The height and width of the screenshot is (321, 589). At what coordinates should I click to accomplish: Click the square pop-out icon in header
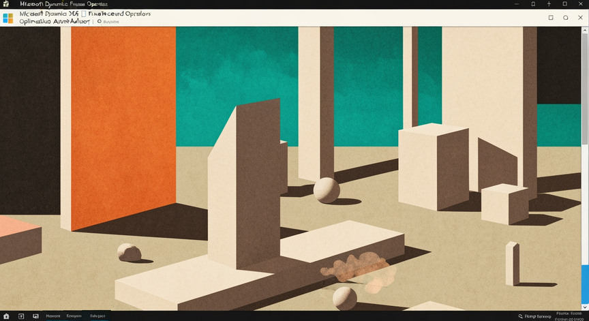[x=551, y=18]
